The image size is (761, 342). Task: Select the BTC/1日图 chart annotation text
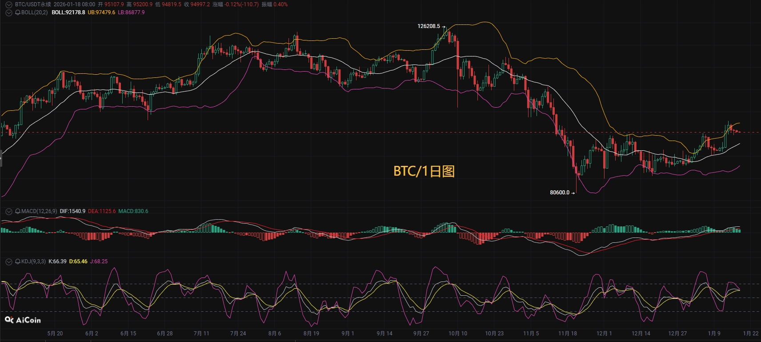424,171
